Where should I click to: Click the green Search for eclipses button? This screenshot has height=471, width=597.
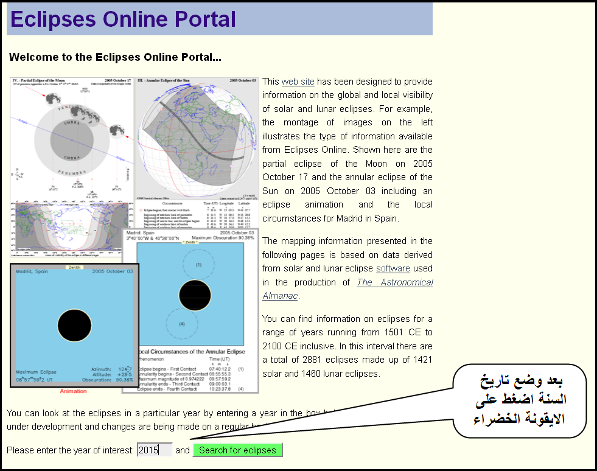tap(237, 450)
